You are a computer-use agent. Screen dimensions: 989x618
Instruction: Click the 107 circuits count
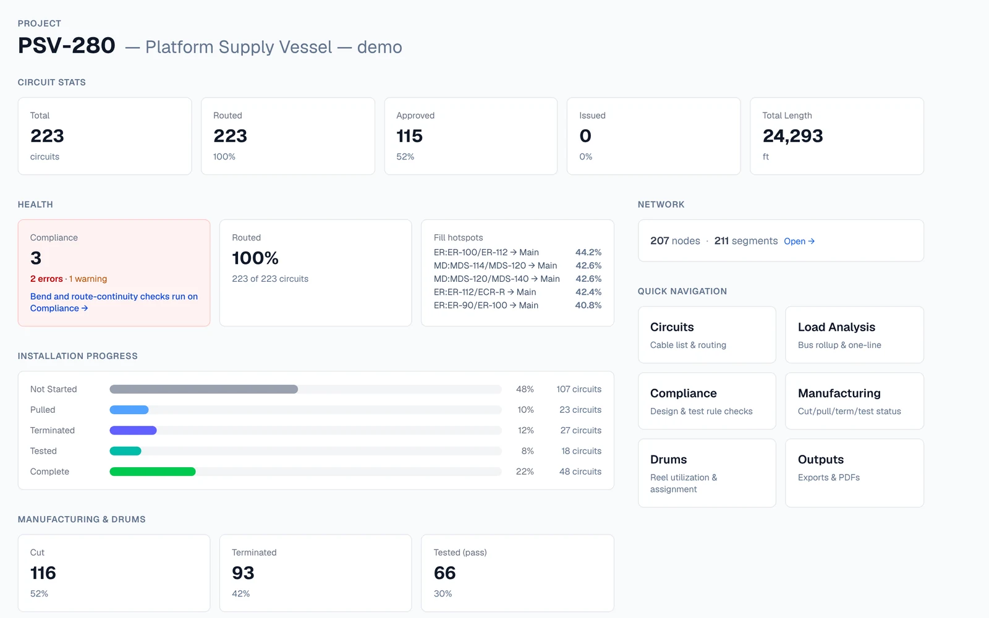[x=579, y=389]
